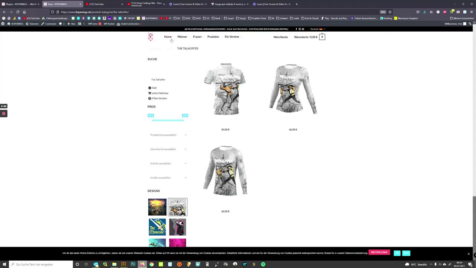Click the 60 € price slider handle
The width and height of the screenshot is (476, 268).
185,115
